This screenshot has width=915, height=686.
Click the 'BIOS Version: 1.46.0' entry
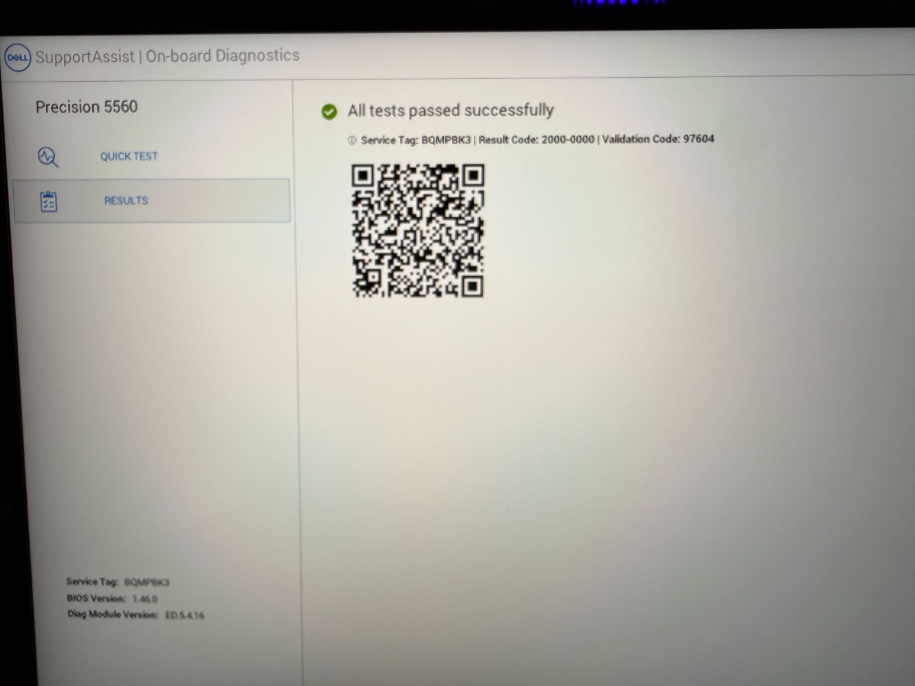(112, 599)
